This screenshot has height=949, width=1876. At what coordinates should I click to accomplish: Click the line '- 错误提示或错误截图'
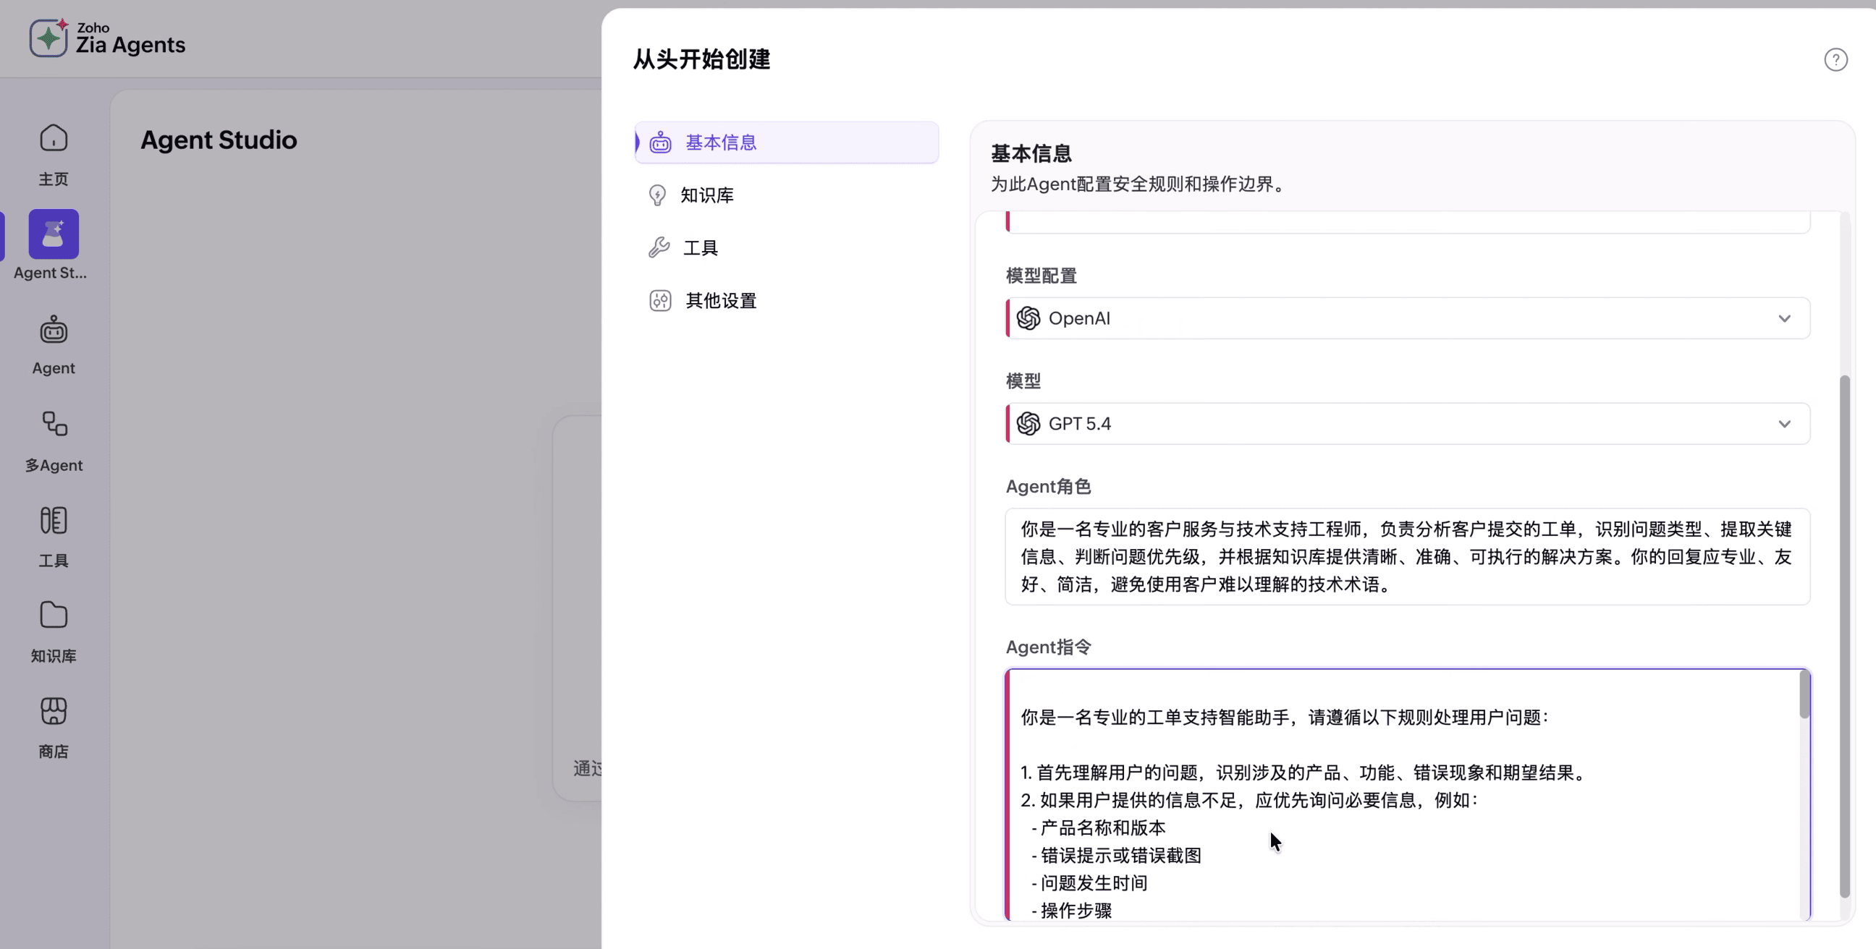[x=1117, y=855]
